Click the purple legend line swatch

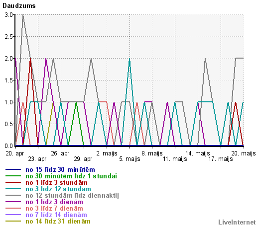click(x=13, y=202)
